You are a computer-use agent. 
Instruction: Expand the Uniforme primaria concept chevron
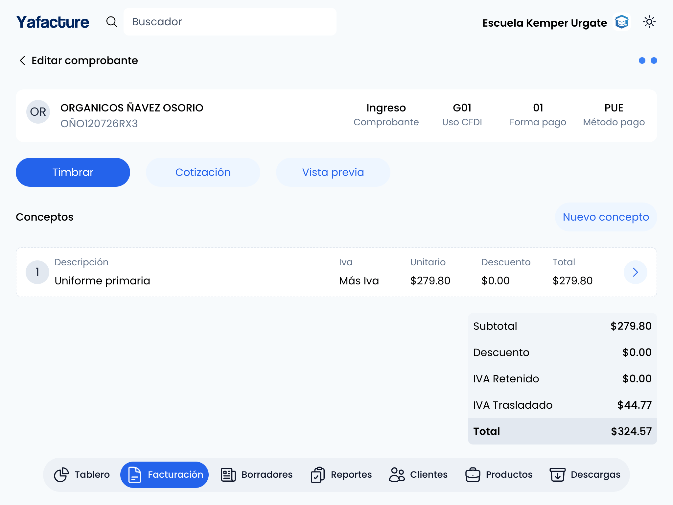pos(635,272)
